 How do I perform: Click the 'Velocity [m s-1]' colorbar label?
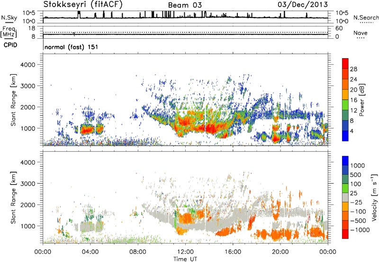tap(374, 197)
